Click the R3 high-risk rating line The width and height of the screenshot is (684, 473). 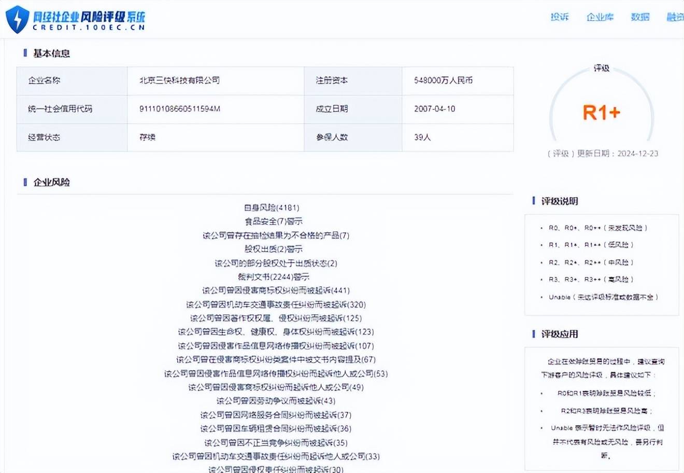[x=591, y=280]
